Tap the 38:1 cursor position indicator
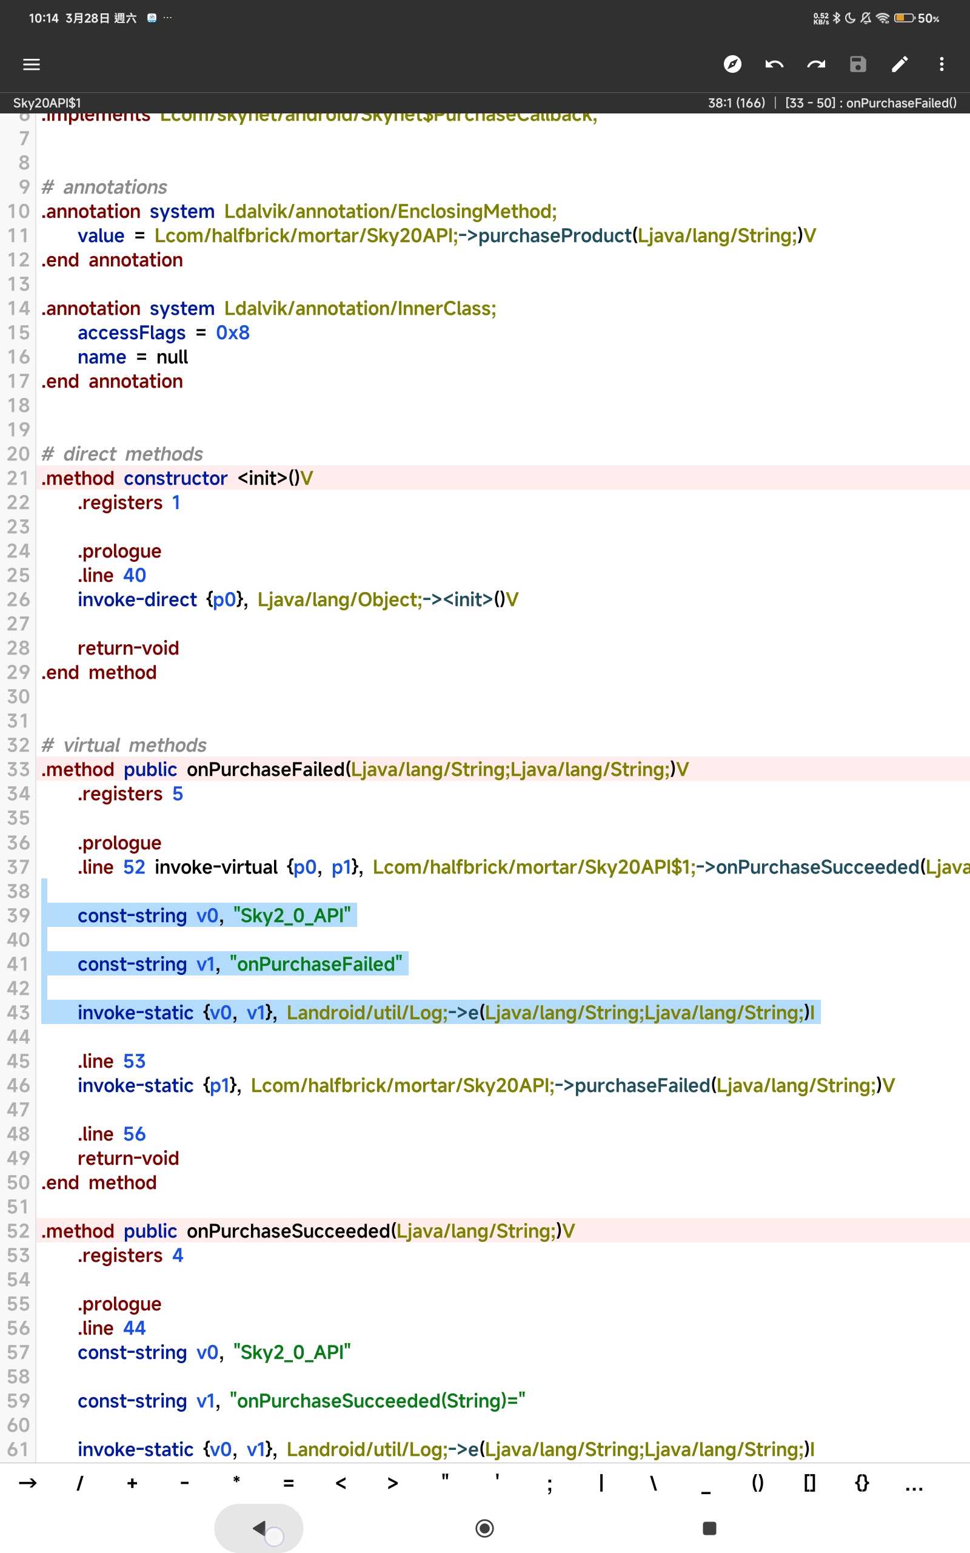This screenshot has width=970, height=1553. click(736, 103)
